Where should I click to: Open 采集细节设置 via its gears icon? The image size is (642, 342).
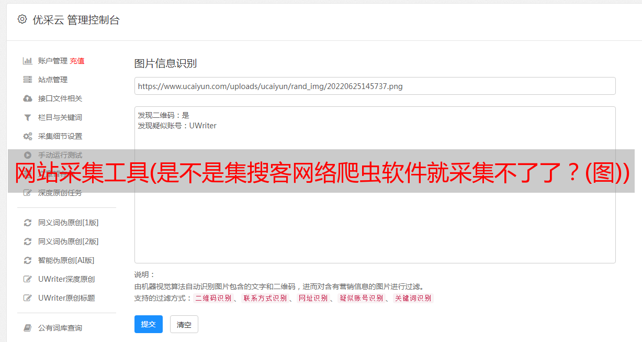(x=28, y=136)
